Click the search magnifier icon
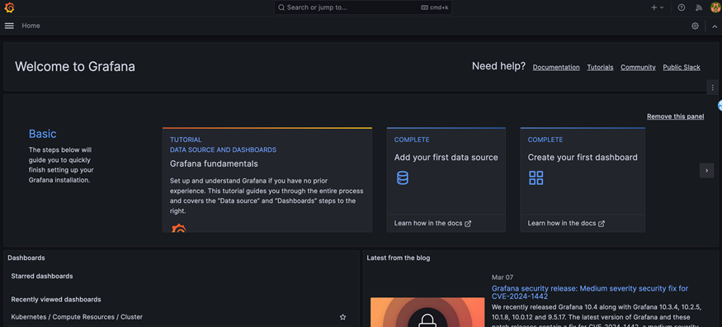Image resolution: width=722 pixels, height=327 pixels. pos(281,7)
